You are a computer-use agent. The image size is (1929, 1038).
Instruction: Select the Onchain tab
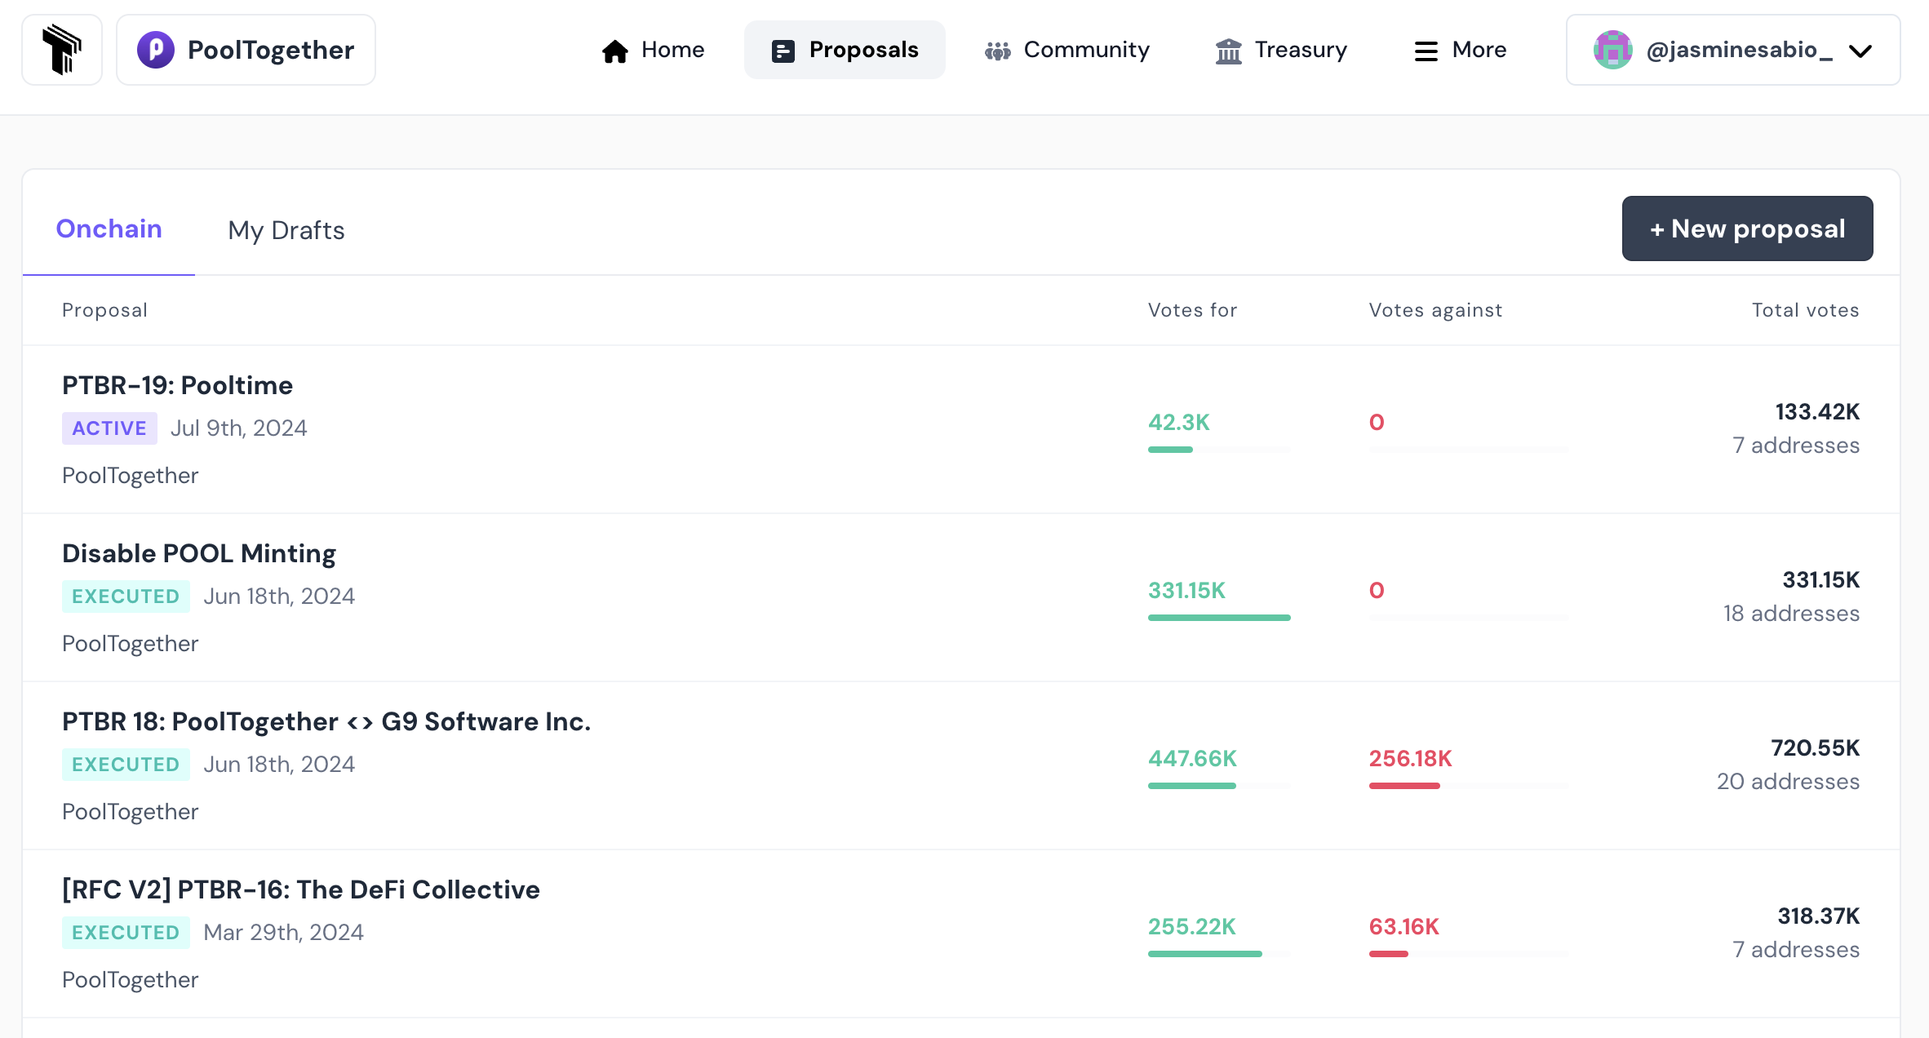tap(109, 229)
